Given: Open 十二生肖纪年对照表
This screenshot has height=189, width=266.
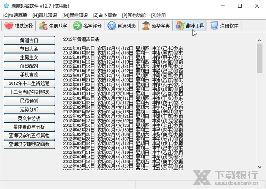Looking at the screenshot, I should [x=29, y=92].
